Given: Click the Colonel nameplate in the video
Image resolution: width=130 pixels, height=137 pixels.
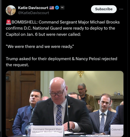Looking at the screenshot, I should (117, 130).
